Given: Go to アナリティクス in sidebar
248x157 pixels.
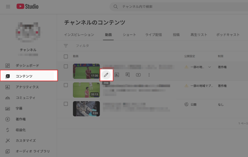Looking at the screenshot, I should point(27,87).
